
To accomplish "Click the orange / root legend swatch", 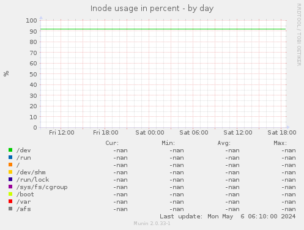I will point(10,165).
